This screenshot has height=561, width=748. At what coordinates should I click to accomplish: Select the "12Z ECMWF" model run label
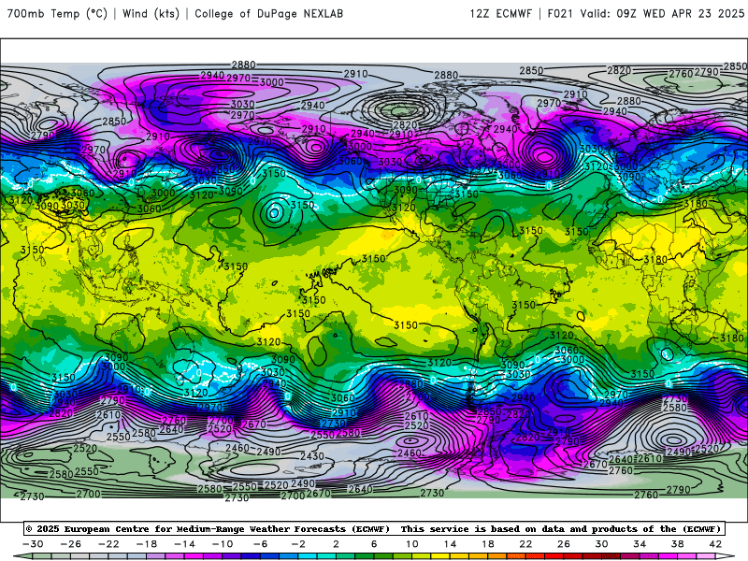(x=500, y=13)
